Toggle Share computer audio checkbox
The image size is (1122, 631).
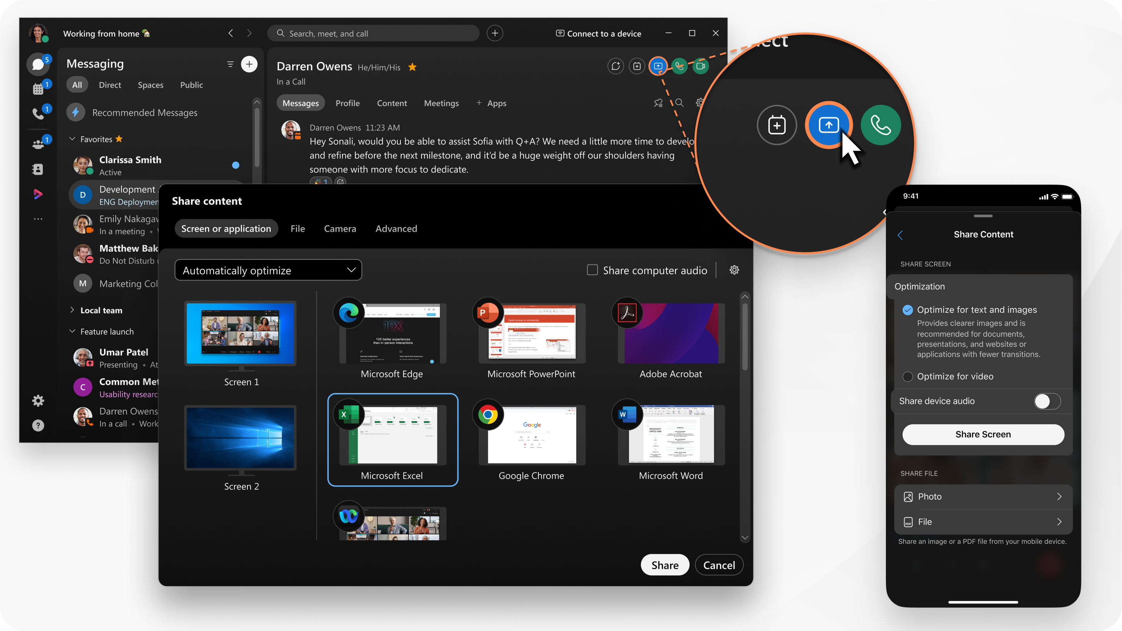tap(593, 270)
